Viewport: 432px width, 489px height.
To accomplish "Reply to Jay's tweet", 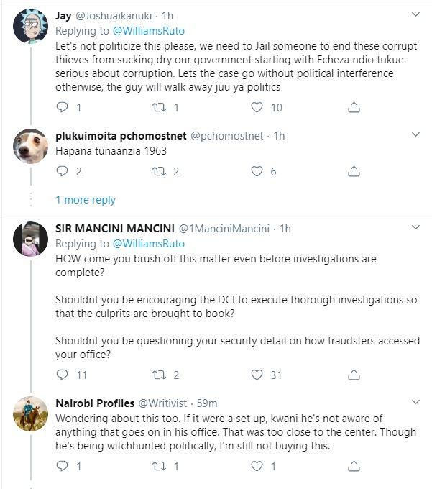I will point(62,107).
